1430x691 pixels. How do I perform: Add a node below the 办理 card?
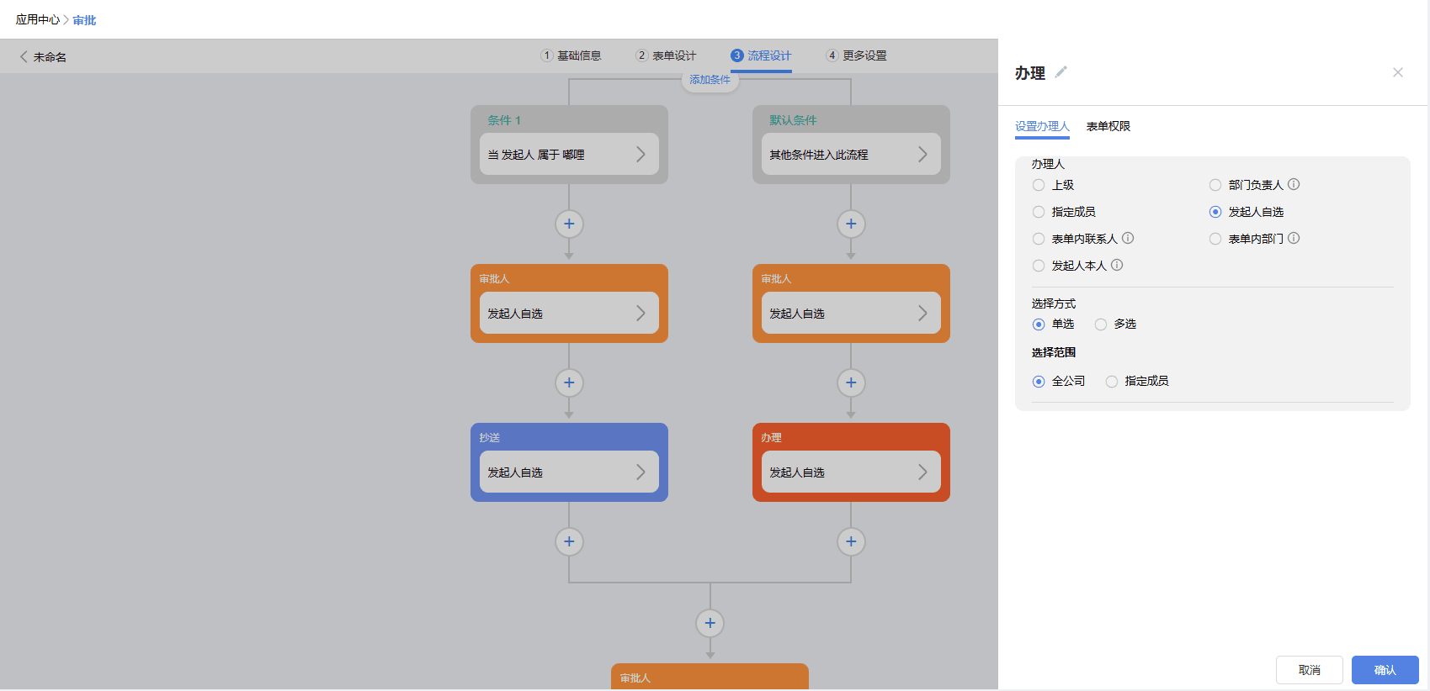(851, 541)
